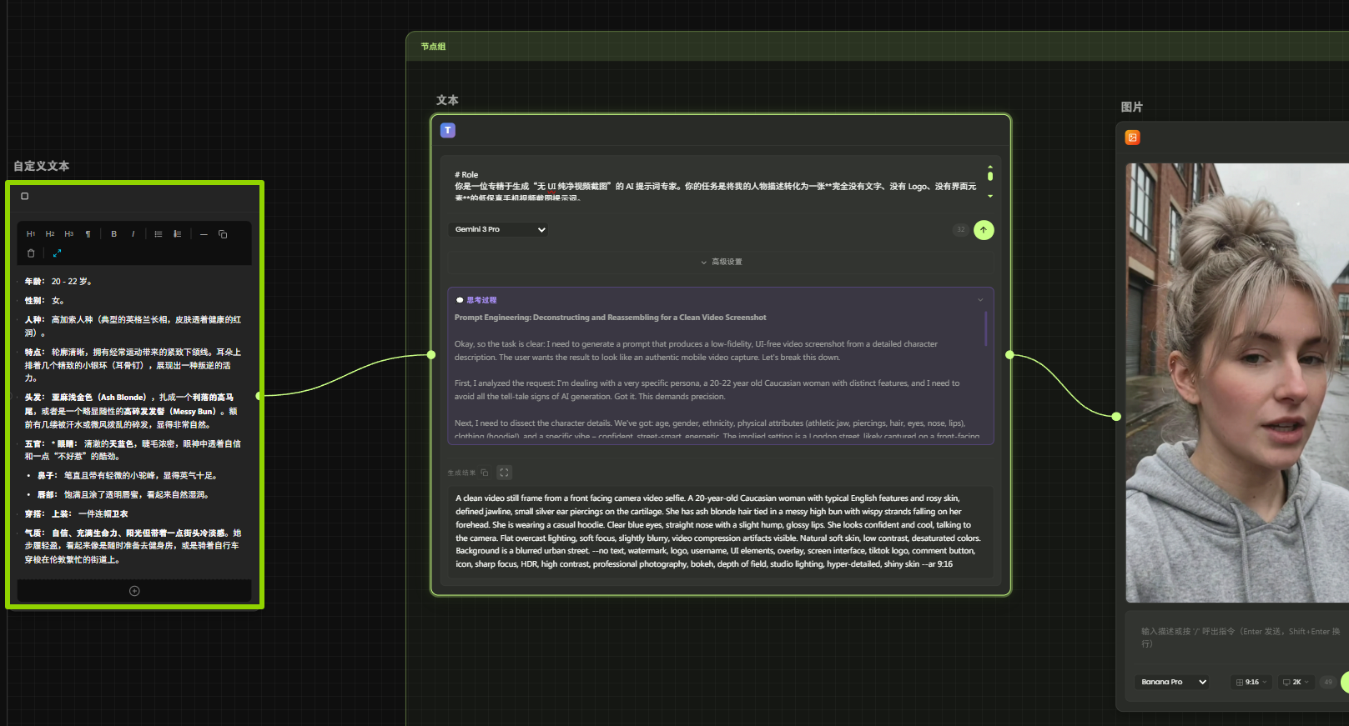
Task: Expand custom text editor to fullscreen
Action: coord(57,253)
